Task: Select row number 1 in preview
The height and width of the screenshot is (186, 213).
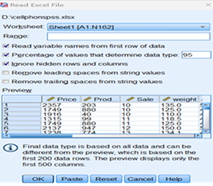Action: 22,105
